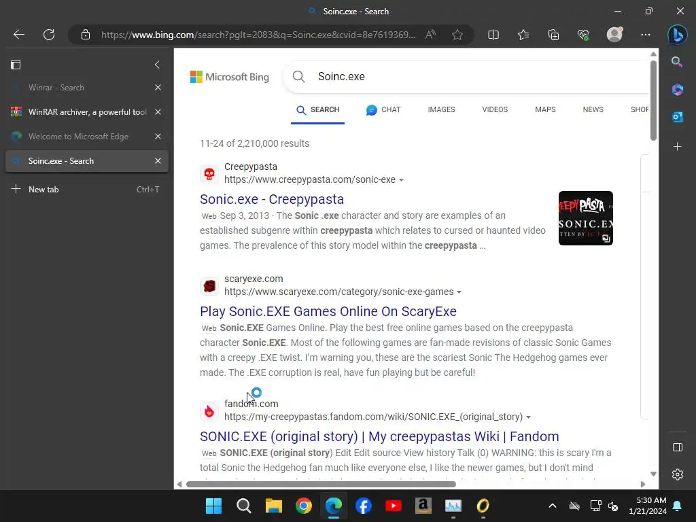Close the WinRAR archiver tab

158,112
